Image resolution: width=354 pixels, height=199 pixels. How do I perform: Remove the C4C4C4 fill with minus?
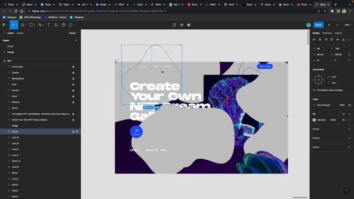350,120
